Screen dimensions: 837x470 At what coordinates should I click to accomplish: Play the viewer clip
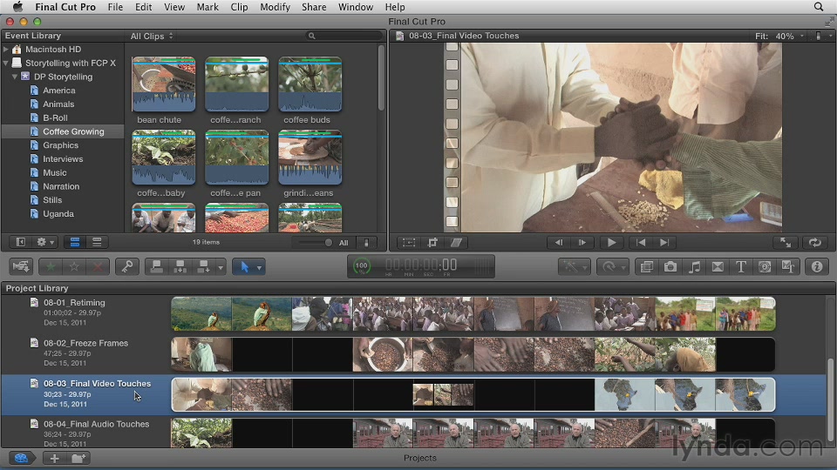tap(611, 243)
